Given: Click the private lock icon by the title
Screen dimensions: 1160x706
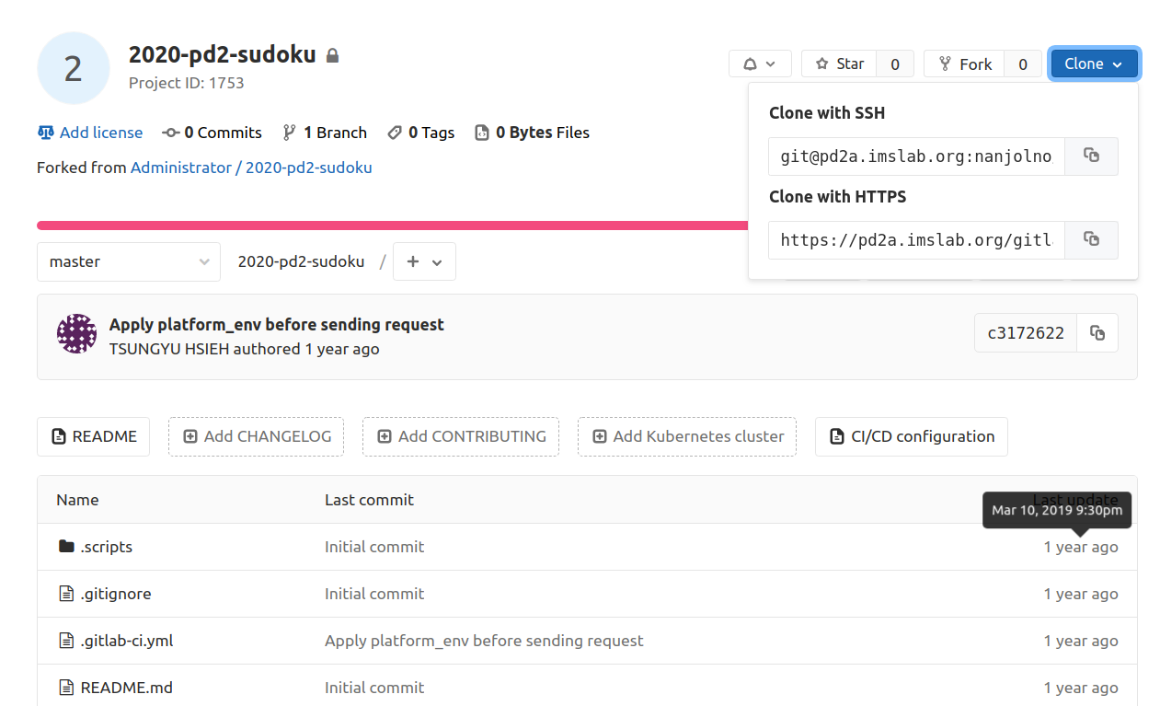Looking at the screenshot, I should pyautogui.click(x=333, y=55).
